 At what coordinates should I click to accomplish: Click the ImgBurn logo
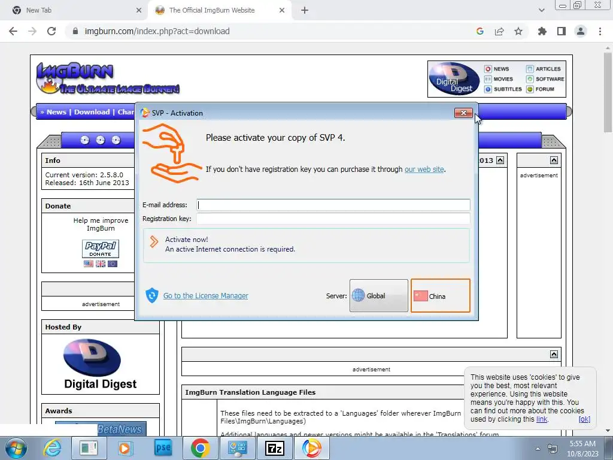click(108, 78)
